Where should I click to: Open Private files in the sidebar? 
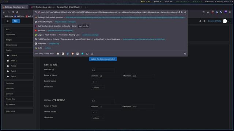click(x=19, y=99)
